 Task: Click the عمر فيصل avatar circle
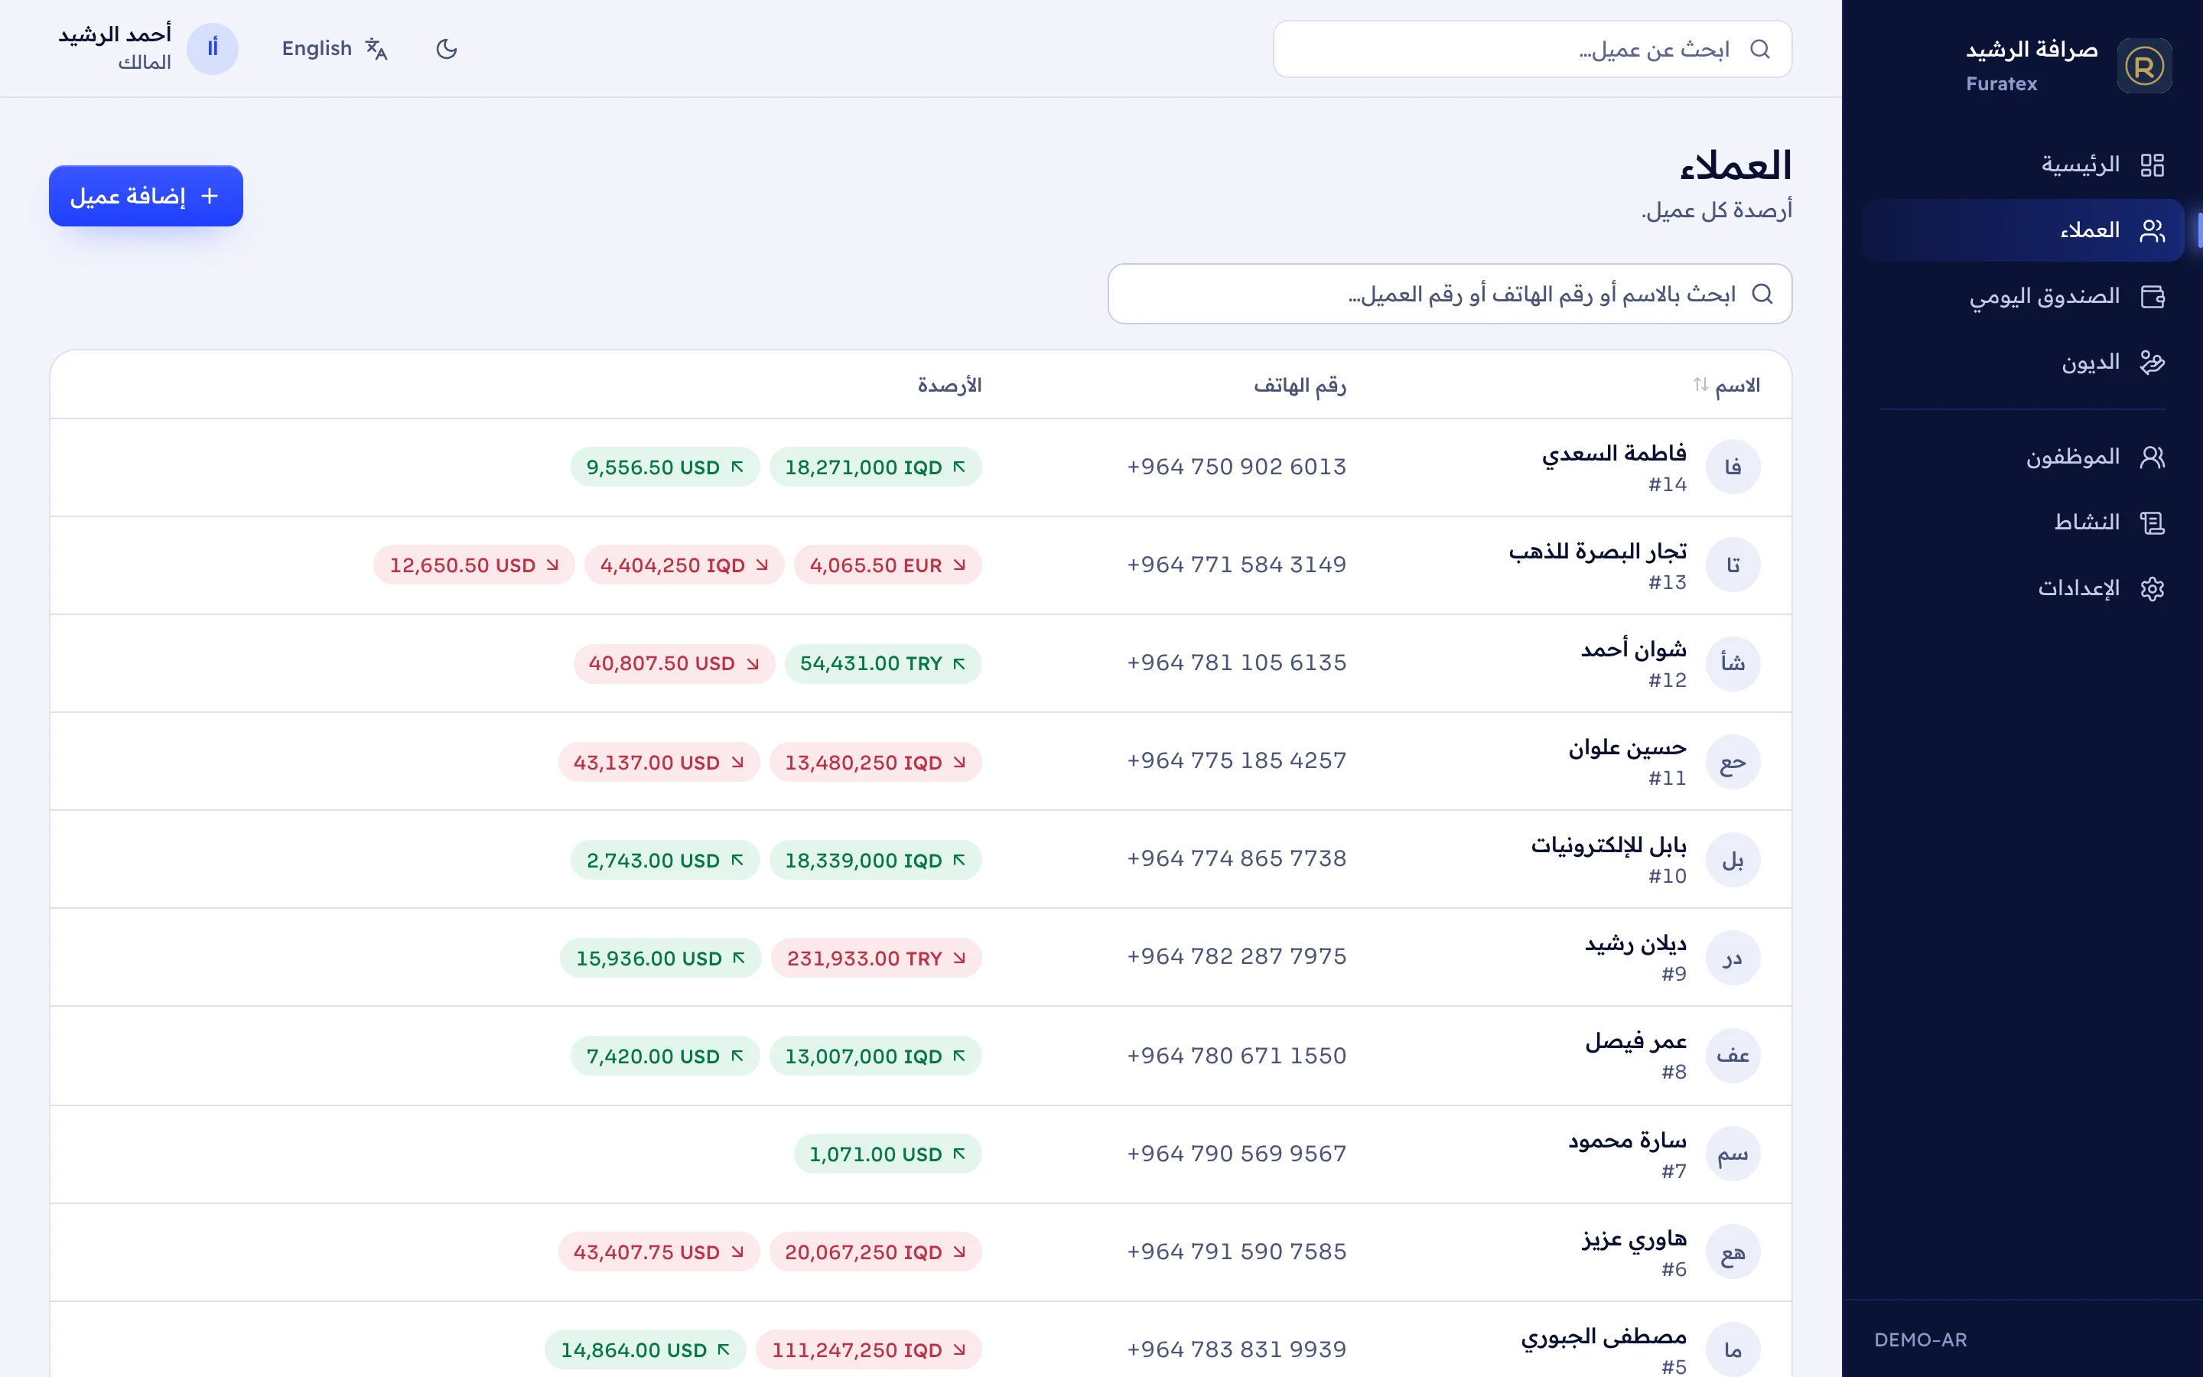[x=1733, y=1056]
